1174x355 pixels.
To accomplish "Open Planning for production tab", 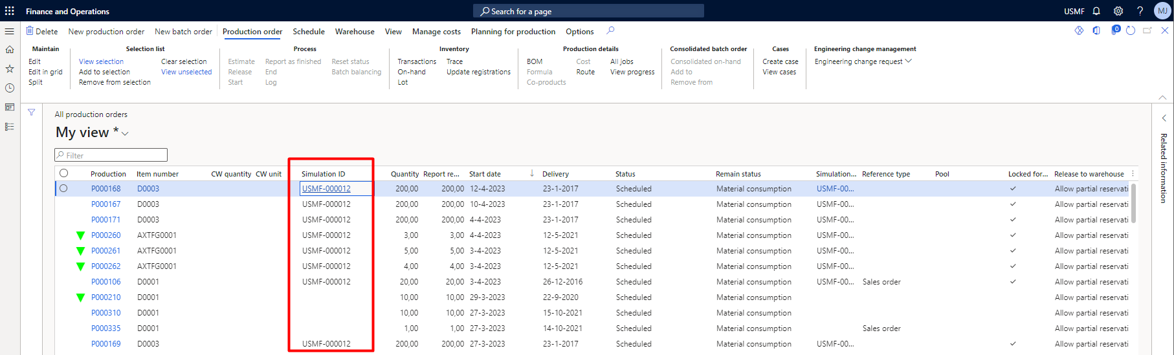I will 513,32.
